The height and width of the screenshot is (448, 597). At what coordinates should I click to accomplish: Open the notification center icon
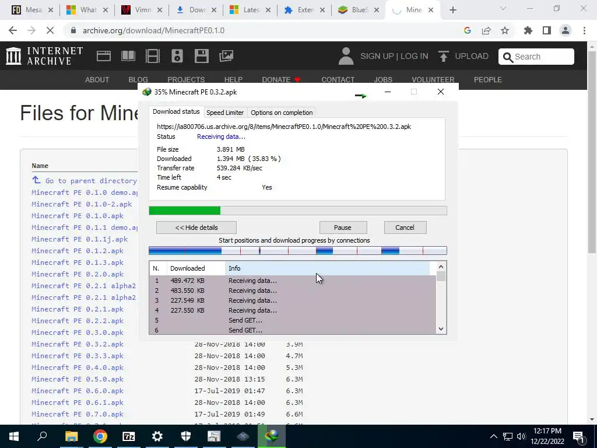click(x=578, y=436)
